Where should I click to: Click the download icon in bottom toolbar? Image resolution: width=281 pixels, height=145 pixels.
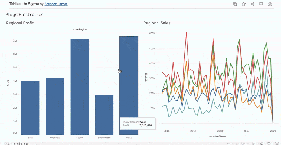point(269,143)
